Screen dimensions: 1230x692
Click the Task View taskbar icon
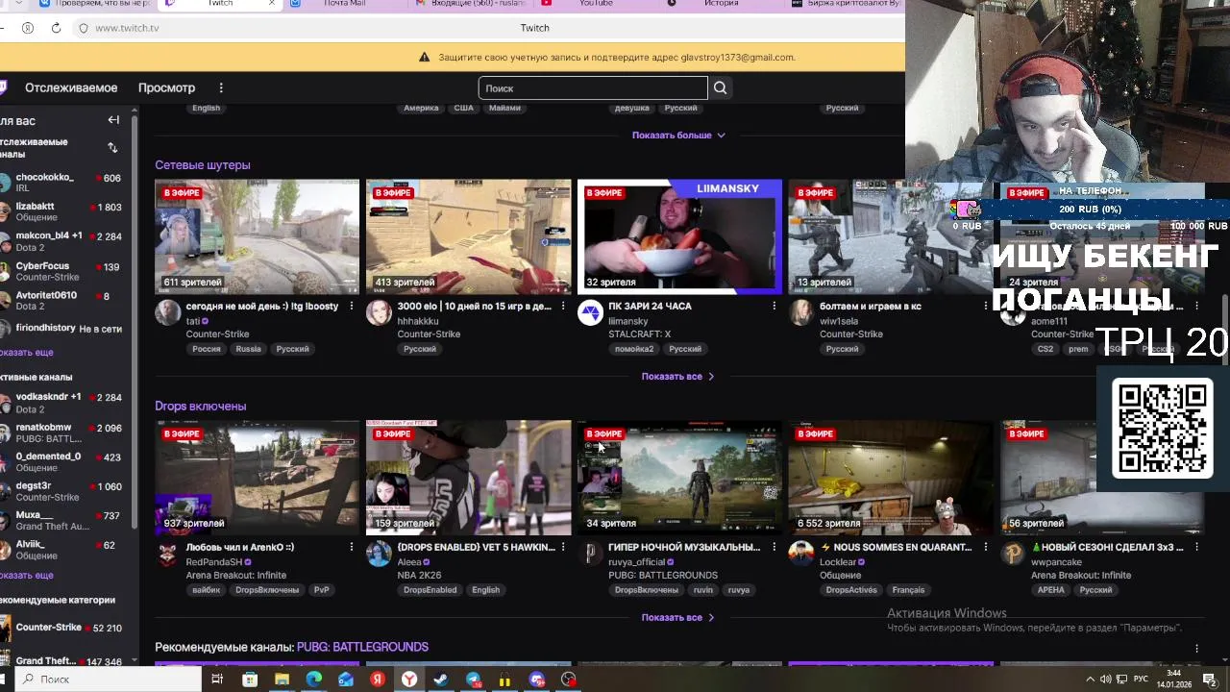coord(217,680)
